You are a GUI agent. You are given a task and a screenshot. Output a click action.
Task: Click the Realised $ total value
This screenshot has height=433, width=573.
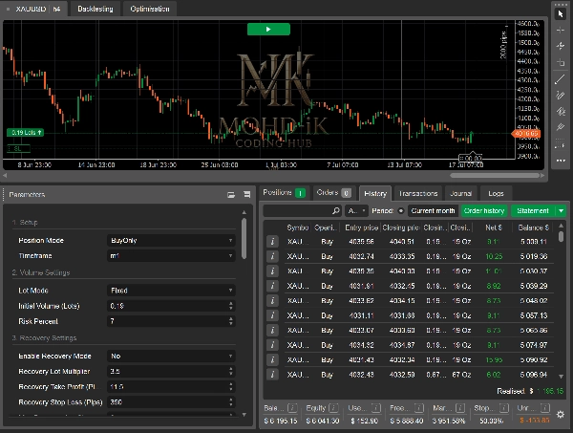[x=550, y=391]
